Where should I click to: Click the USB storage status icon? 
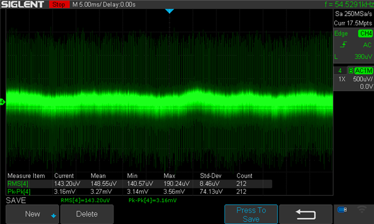(342, 210)
